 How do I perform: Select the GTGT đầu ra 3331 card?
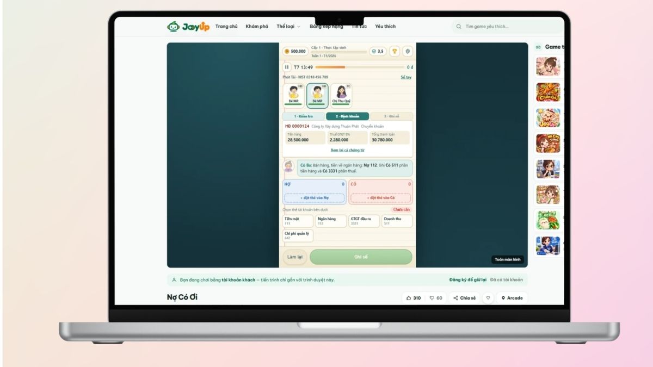point(364,221)
